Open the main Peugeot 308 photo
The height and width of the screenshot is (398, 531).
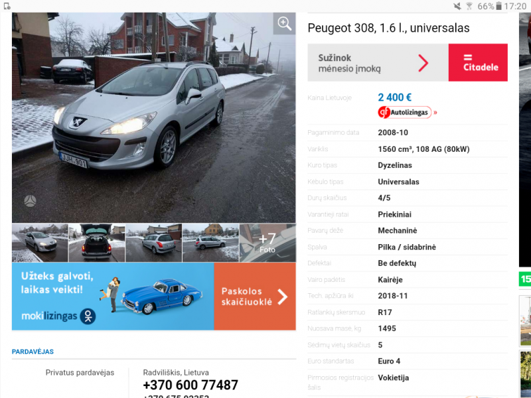coord(154,118)
